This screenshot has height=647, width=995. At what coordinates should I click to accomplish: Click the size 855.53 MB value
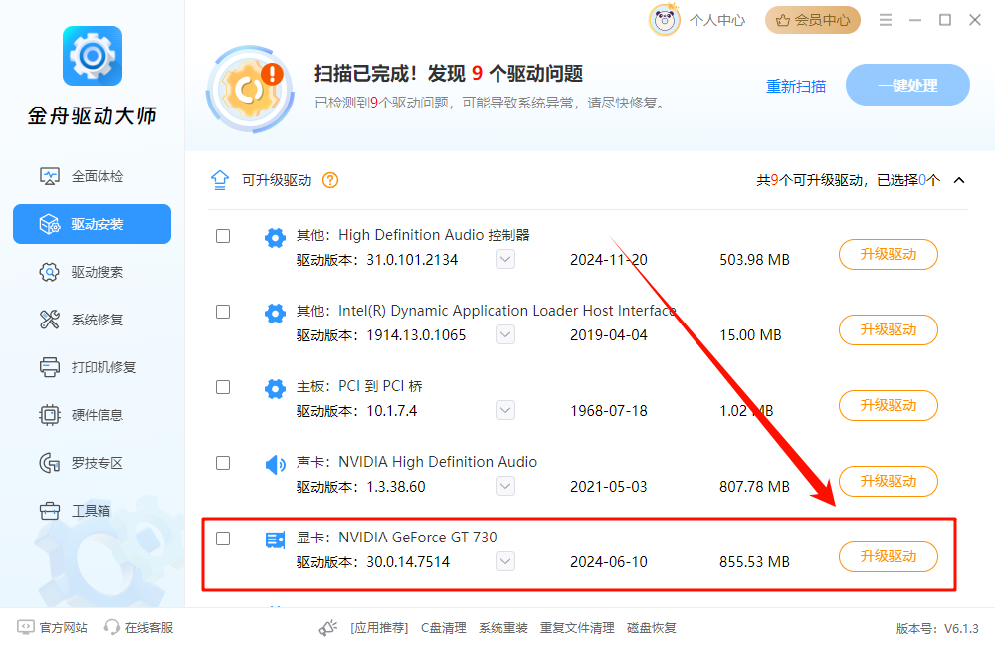[x=754, y=562]
